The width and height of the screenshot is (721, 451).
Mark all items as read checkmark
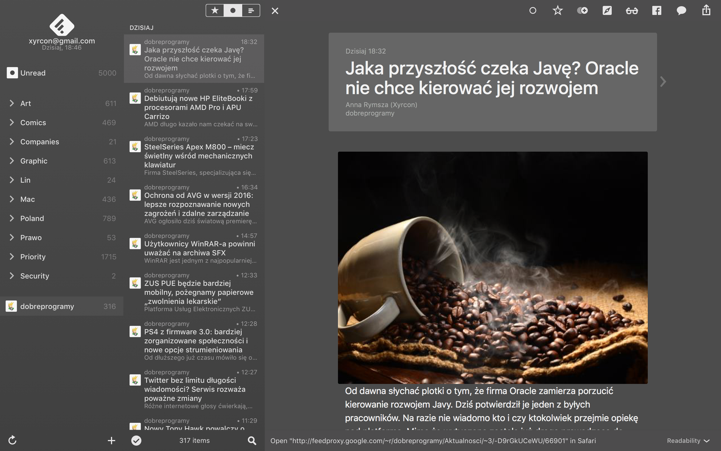click(x=136, y=441)
